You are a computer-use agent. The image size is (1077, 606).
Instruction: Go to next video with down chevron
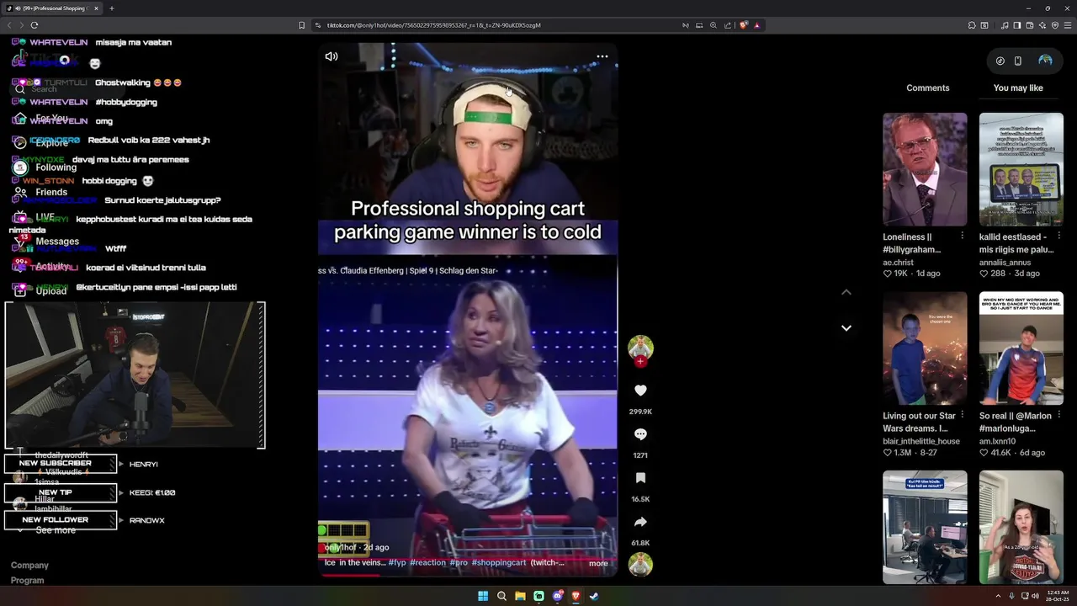(846, 328)
